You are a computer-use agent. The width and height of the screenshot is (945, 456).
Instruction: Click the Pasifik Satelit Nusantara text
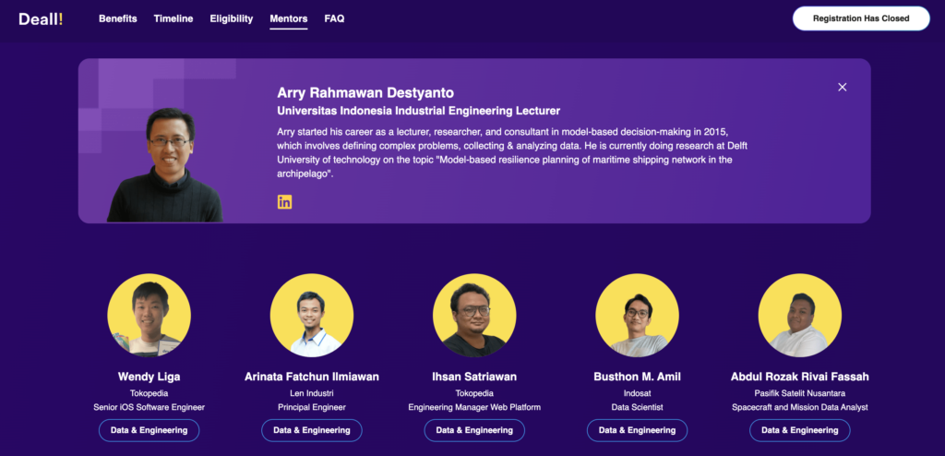[x=800, y=393]
